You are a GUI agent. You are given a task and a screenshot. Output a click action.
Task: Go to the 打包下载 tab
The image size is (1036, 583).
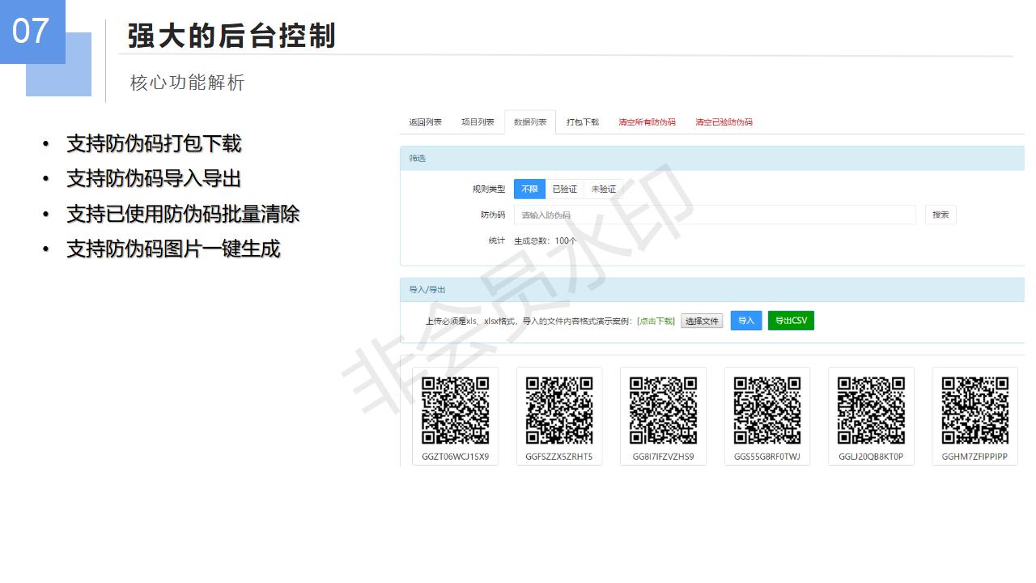pos(583,122)
